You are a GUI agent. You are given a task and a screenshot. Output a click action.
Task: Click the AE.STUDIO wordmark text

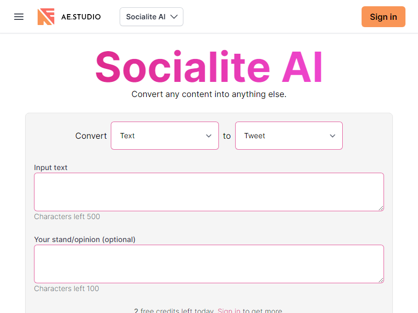point(80,17)
